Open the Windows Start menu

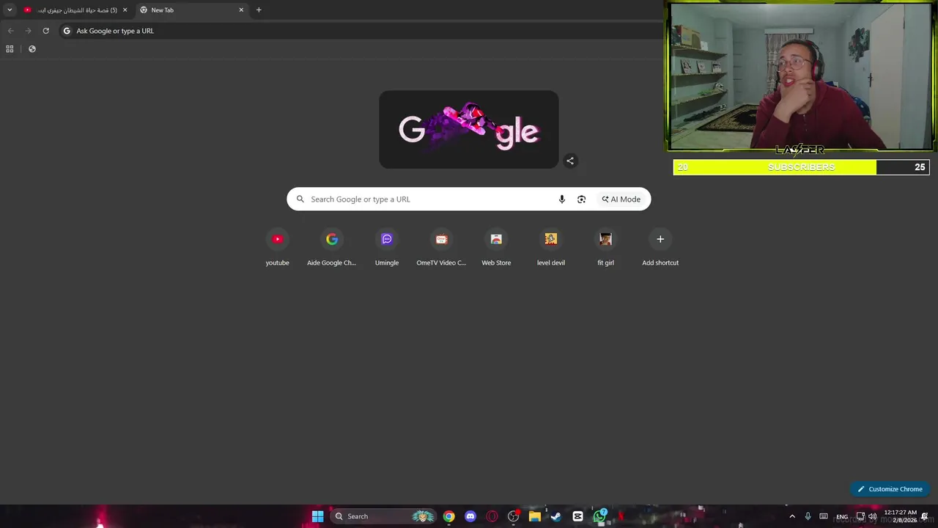pos(317,516)
